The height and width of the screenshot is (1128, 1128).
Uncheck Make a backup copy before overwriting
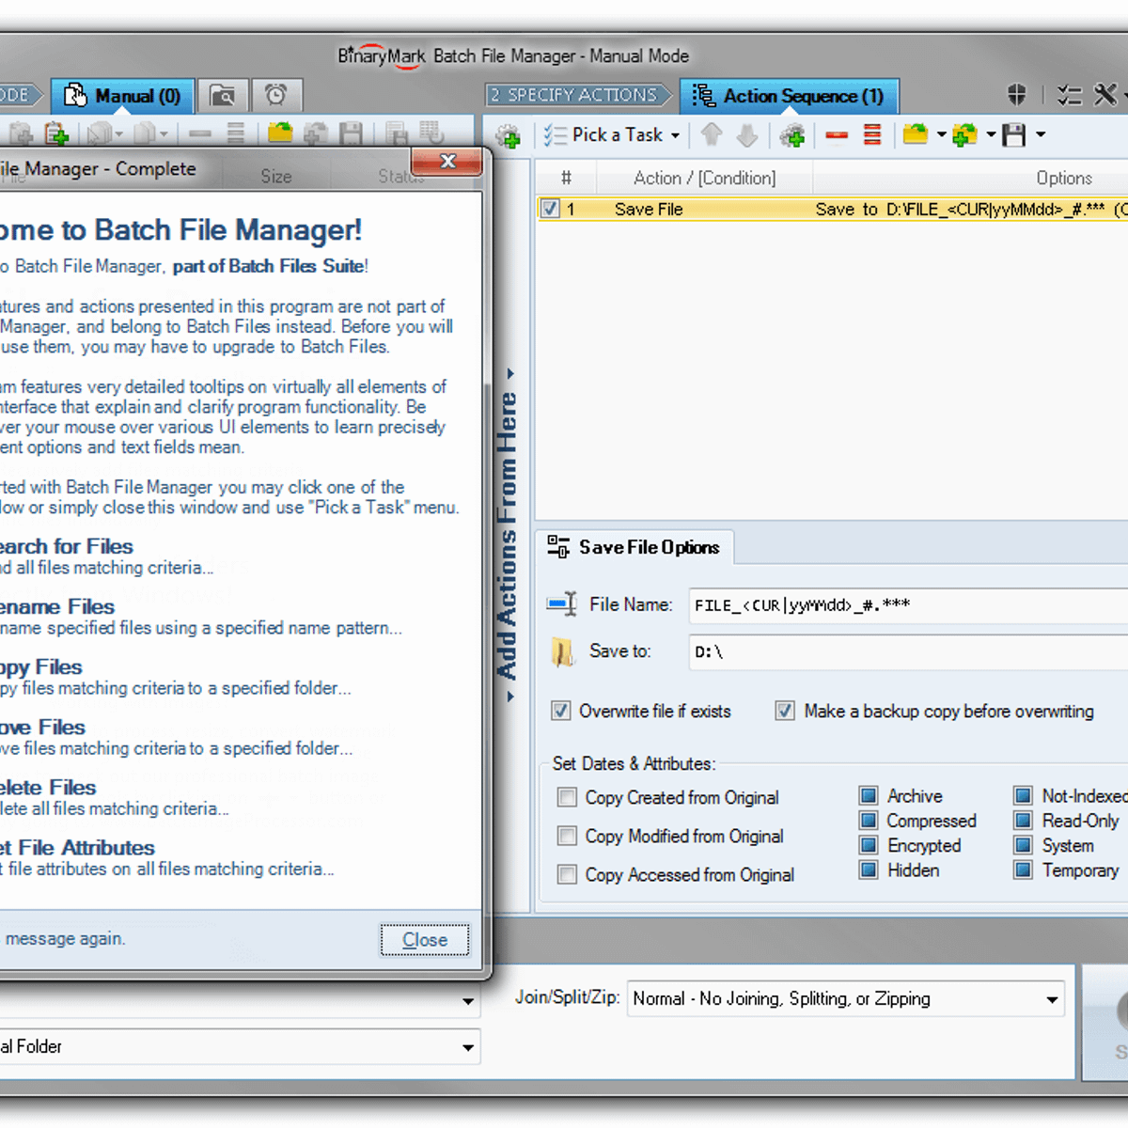pos(785,711)
